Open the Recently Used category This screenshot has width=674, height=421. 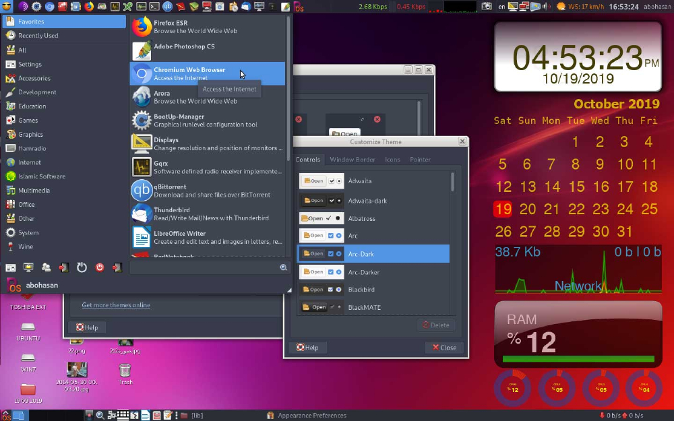pos(65,36)
